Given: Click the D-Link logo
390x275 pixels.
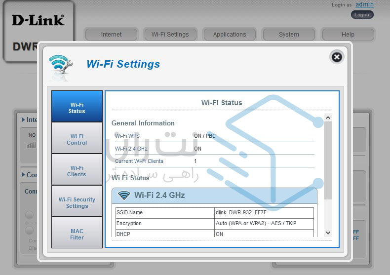Looking at the screenshot, I should [x=38, y=21].
